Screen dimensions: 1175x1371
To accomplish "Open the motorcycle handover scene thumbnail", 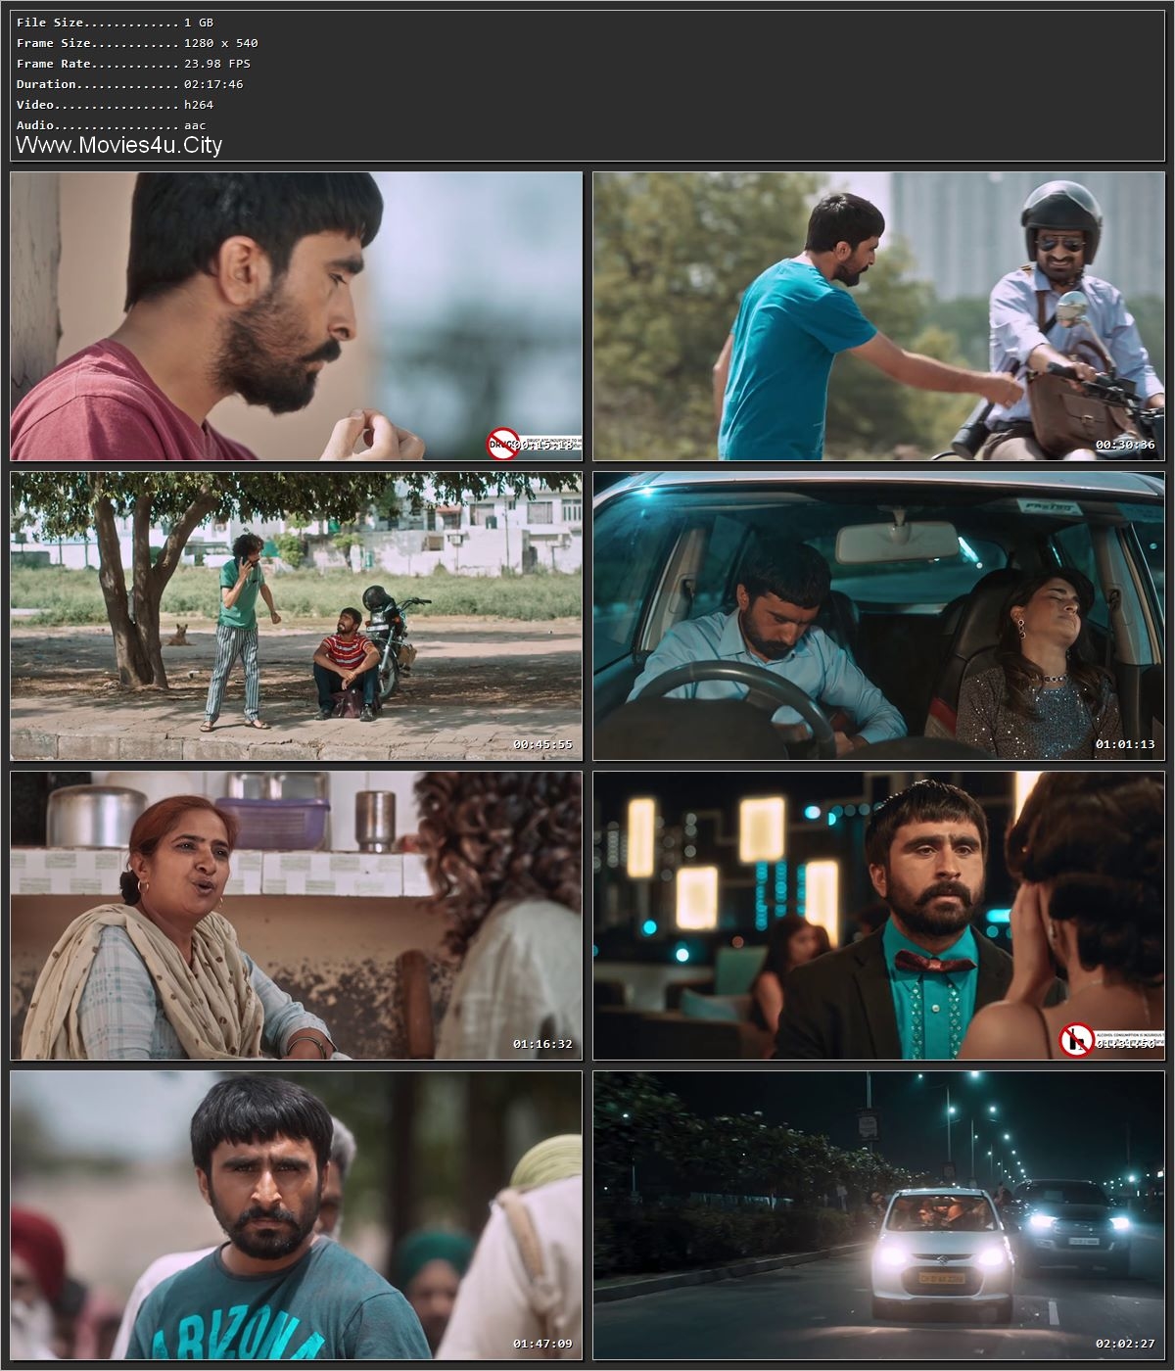I will [x=876, y=313].
